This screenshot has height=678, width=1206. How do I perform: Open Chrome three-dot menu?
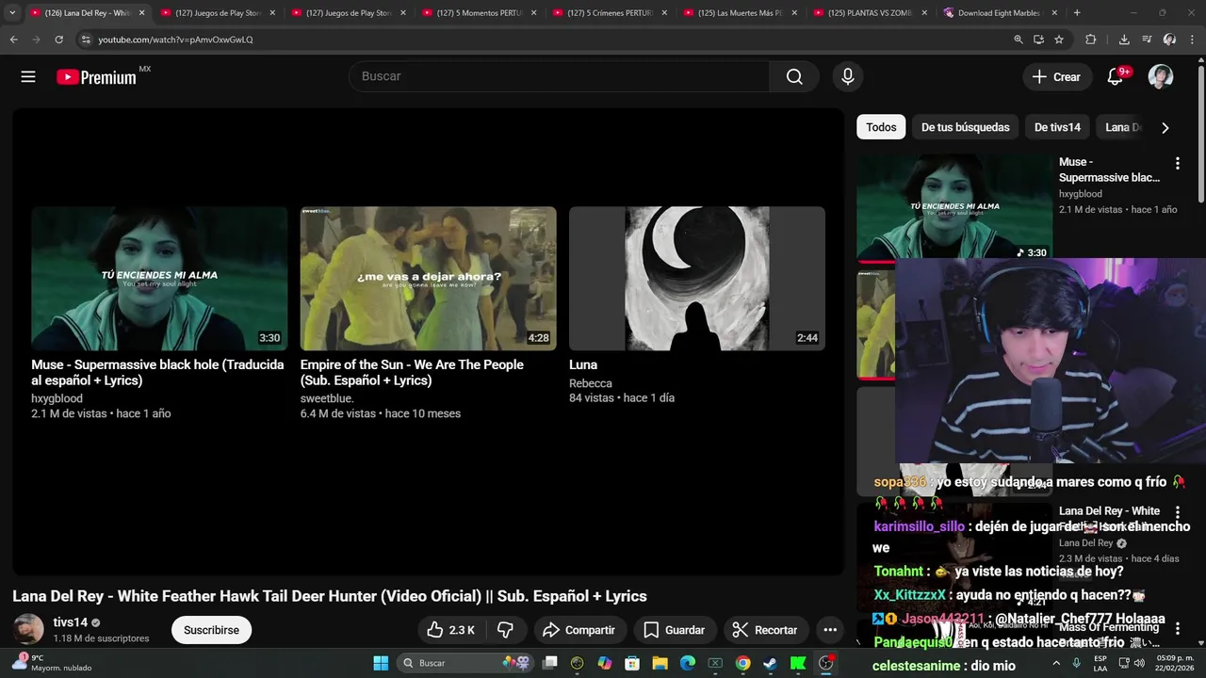tap(1192, 40)
